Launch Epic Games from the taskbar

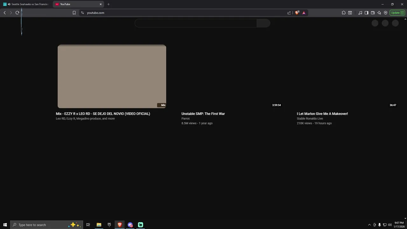[109, 225]
